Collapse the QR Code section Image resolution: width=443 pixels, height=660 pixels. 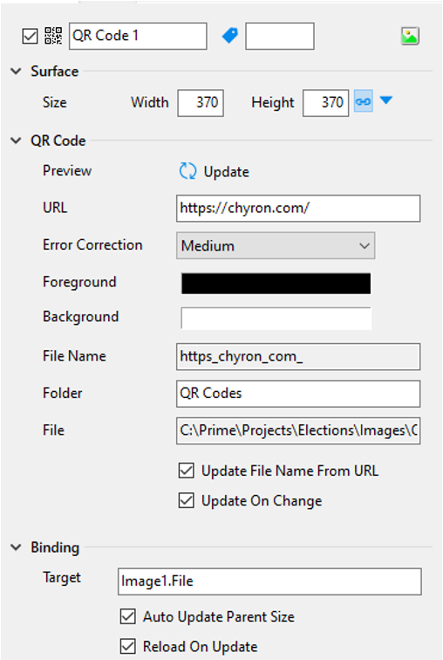[x=16, y=141]
